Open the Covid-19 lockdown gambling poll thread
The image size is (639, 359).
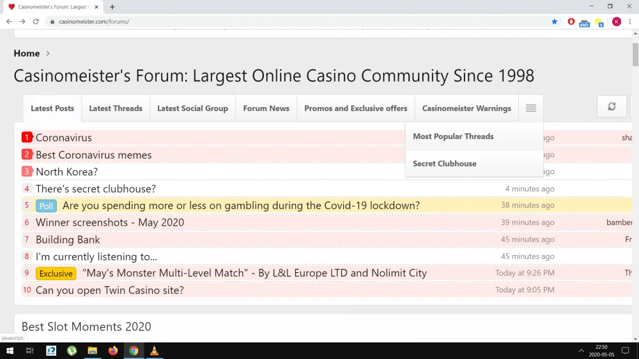241,205
